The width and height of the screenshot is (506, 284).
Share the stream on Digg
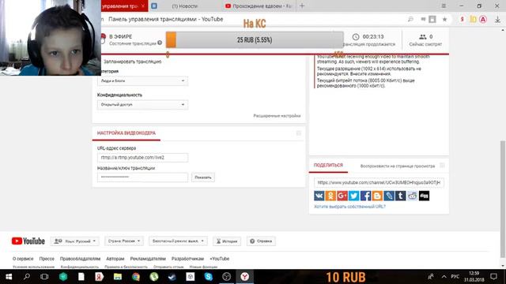point(424,196)
